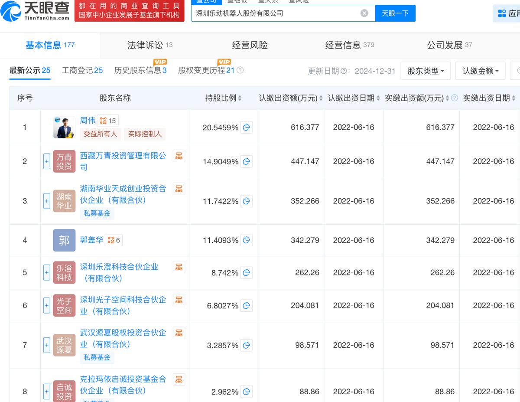Open equity structure icon for 武汉源夏股权投资
This screenshot has width=520, height=402.
[x=179, y=333]
